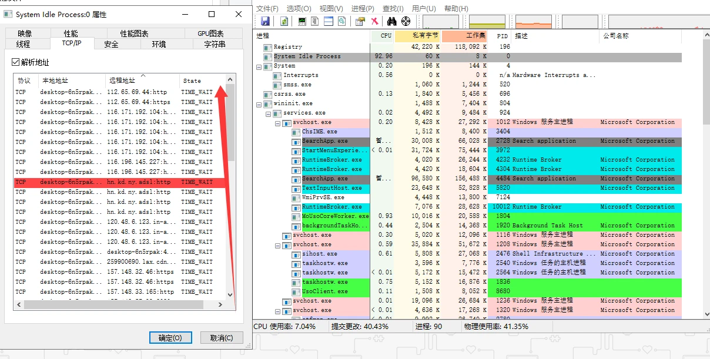Collapse the services.exe tree node
The height and width of the screenshot is (359, 710).
tap(268, 113)
